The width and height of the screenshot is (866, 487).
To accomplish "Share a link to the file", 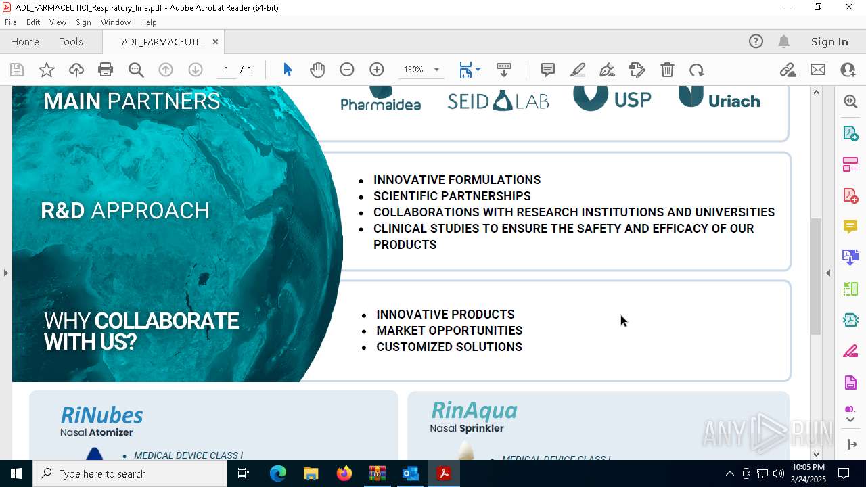I will pyautogui.click(x=788, y=70).
